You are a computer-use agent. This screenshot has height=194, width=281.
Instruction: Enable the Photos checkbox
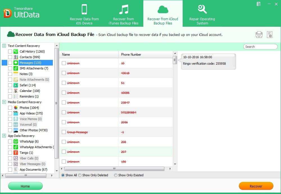click(10, 108)
